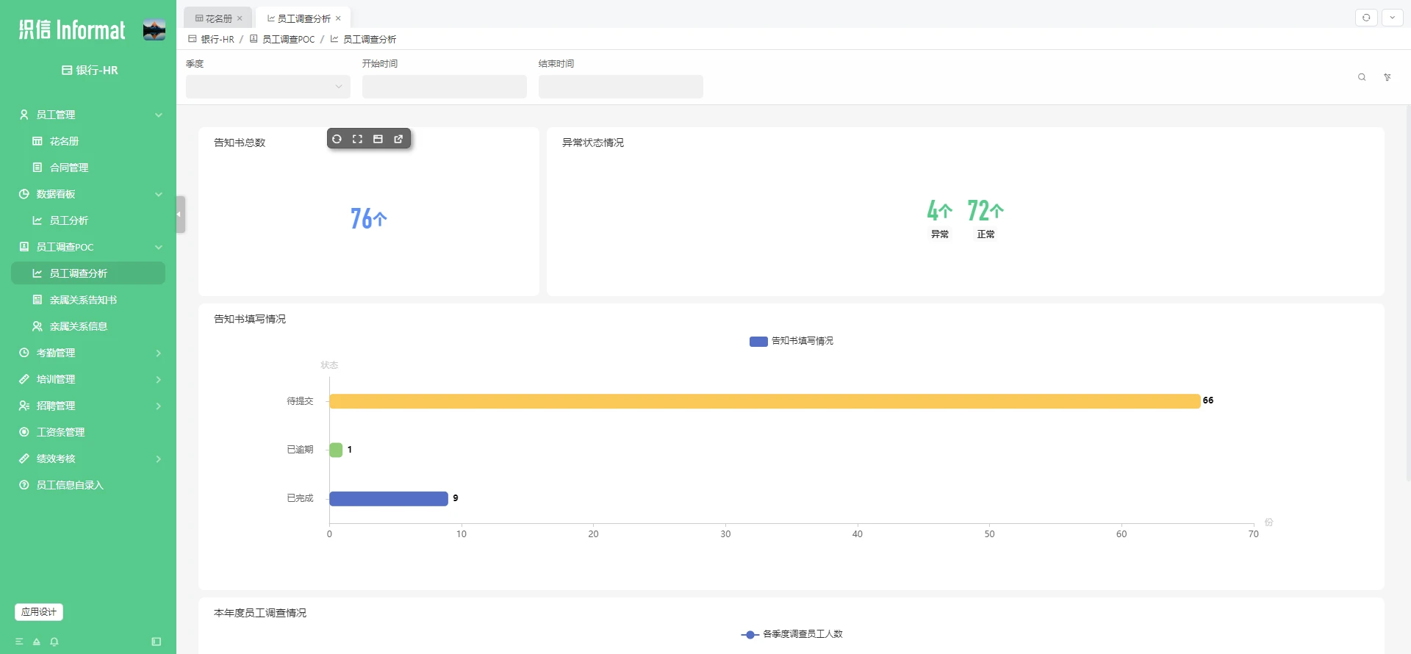Open the menu list icon at sidebar bottom
The height and width of the screenshot is (654, 1411).
pyautogui.click(x=19, y=642)
